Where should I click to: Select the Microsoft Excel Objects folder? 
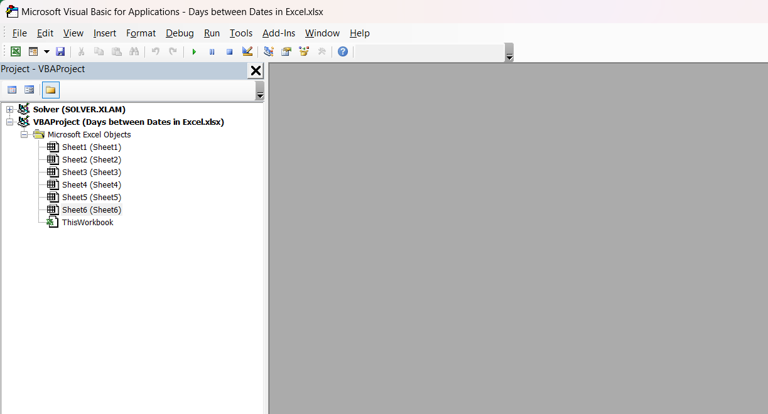(x=89, y=135)
